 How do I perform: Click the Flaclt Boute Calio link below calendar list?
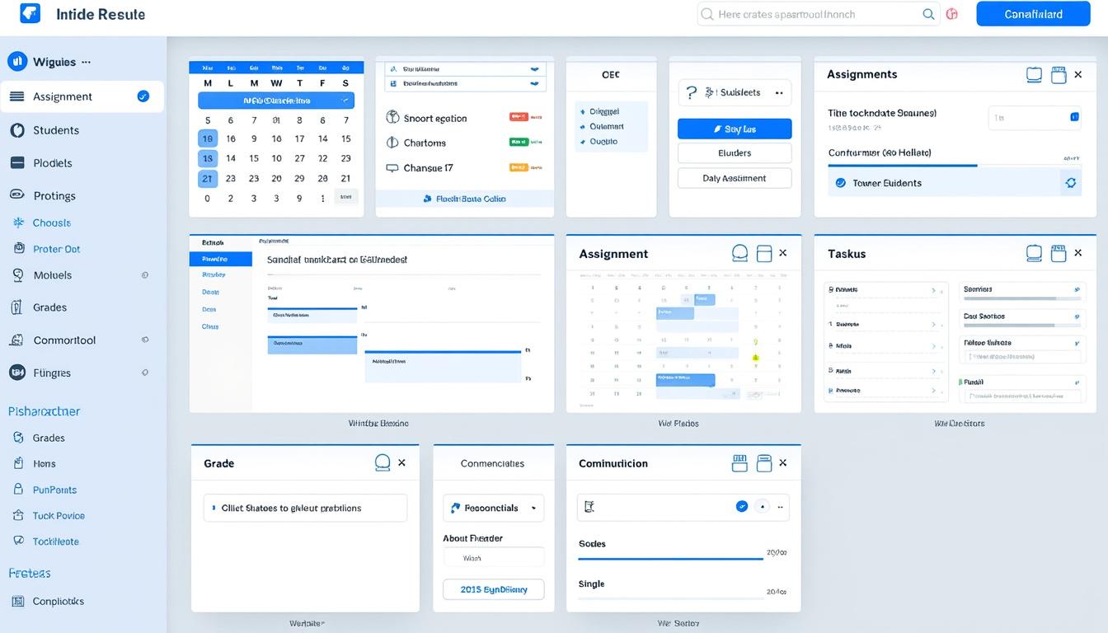pyautogui.click(x=464, y=198)
